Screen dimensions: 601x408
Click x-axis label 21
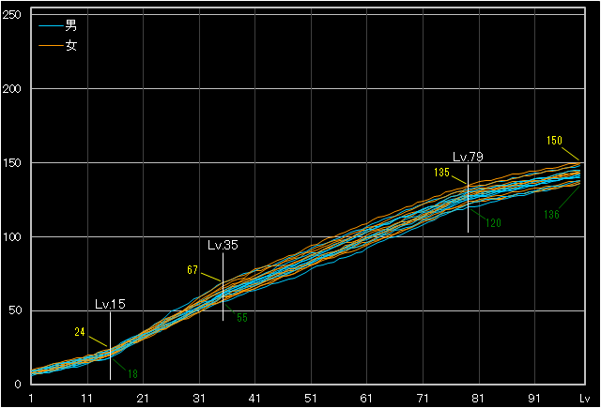[x=143, y=399]
